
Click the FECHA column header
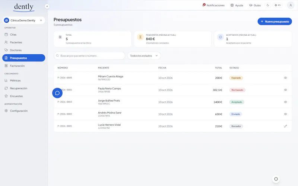[x=162, y=68]
